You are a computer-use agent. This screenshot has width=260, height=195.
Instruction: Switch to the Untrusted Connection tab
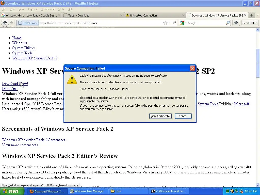(x=155, y=15)
